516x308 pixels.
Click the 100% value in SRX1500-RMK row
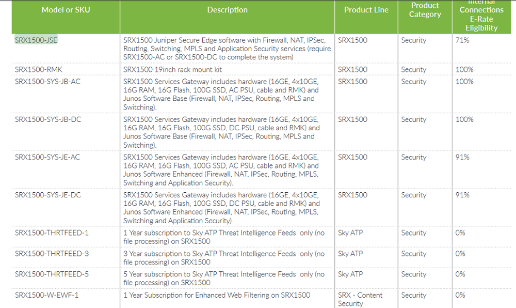click(464, 69)
